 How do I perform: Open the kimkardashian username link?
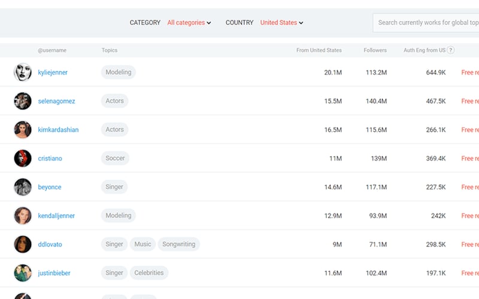[x=58, y=130]
